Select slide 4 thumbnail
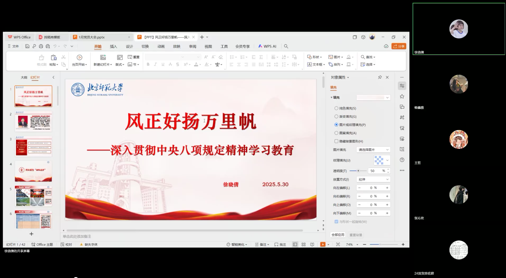 pos(33,171)
